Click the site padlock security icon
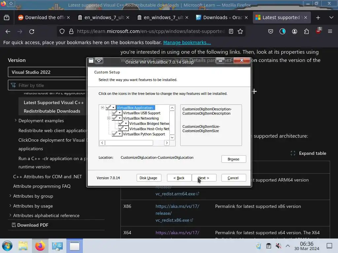This screenshot has height=253, width=338. [71, 31]
